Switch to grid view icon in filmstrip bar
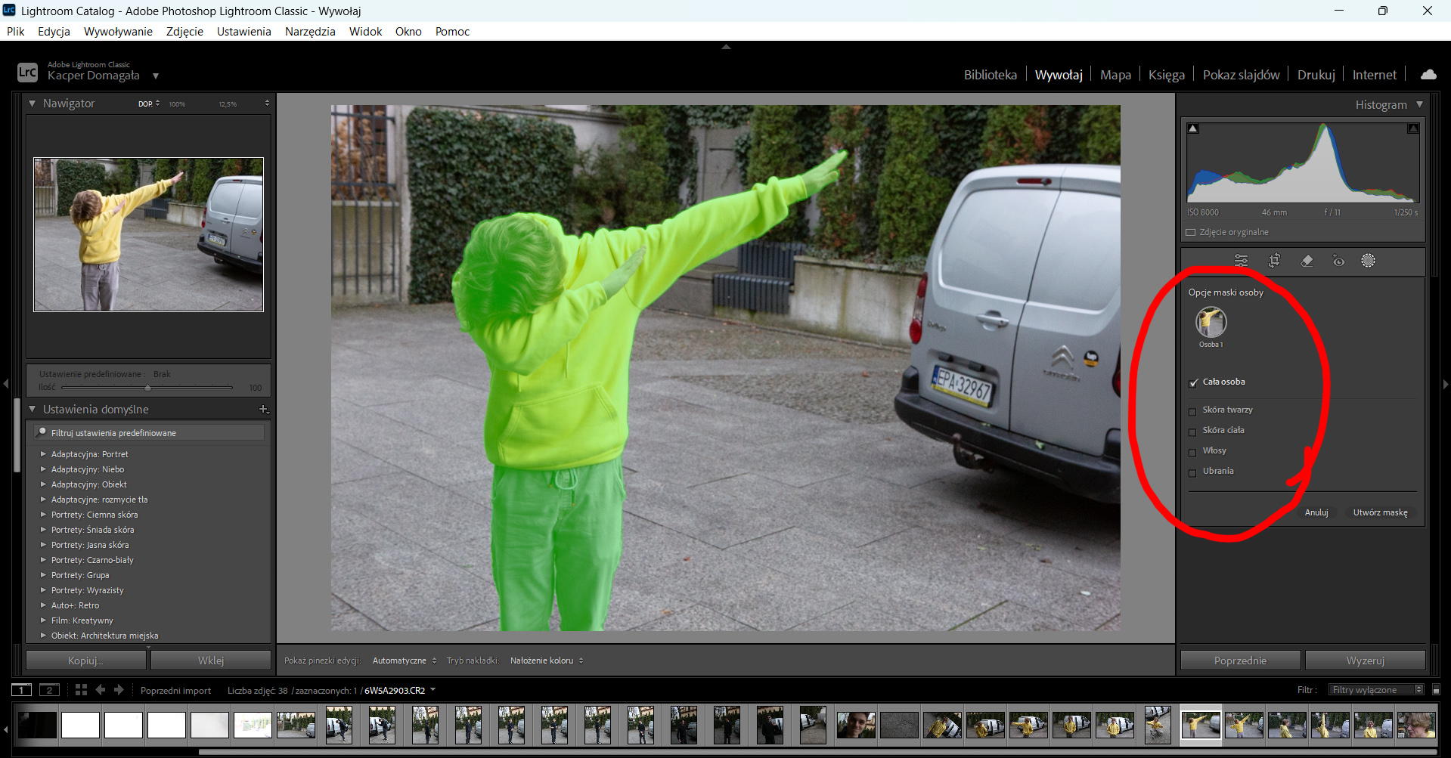The height and width of the screenshot is (758, 1451). [x=81, y=689]
